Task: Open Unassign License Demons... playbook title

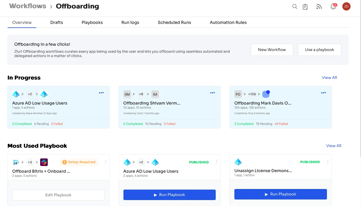Action: pos(263,171)
